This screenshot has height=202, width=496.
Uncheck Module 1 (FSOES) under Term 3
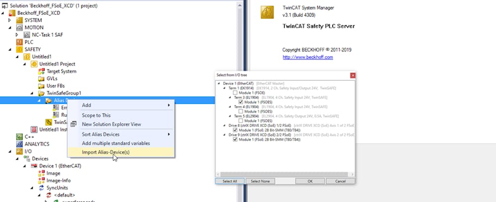point(240,102)
